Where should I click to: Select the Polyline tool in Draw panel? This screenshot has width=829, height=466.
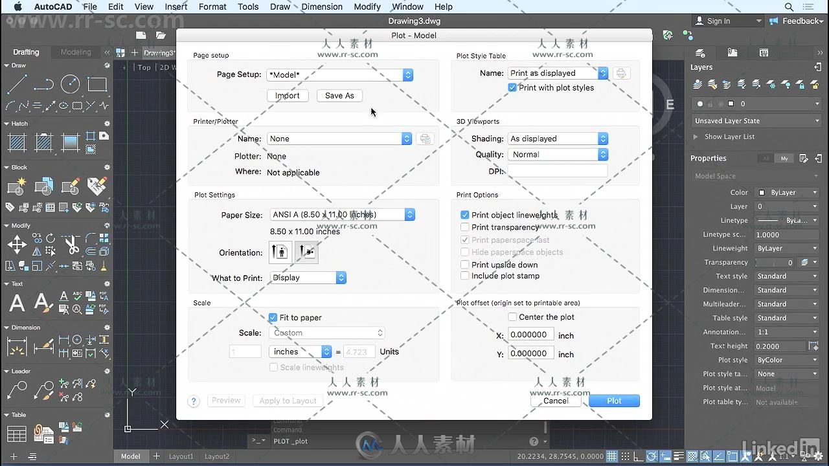pos(43,84)
